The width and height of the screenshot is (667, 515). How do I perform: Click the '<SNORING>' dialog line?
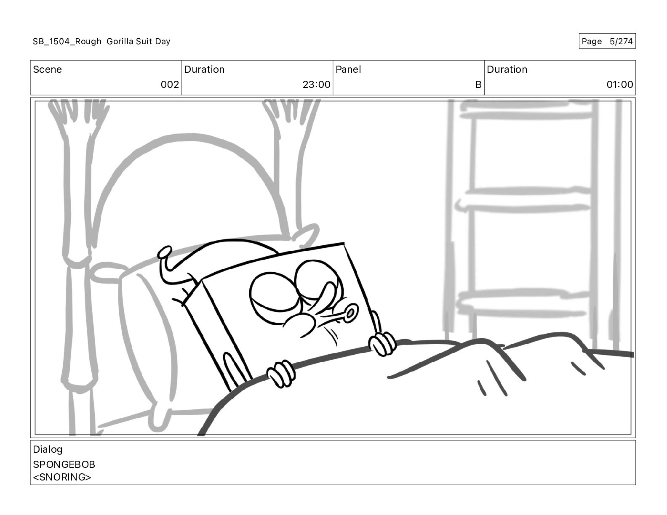point(62,477)
